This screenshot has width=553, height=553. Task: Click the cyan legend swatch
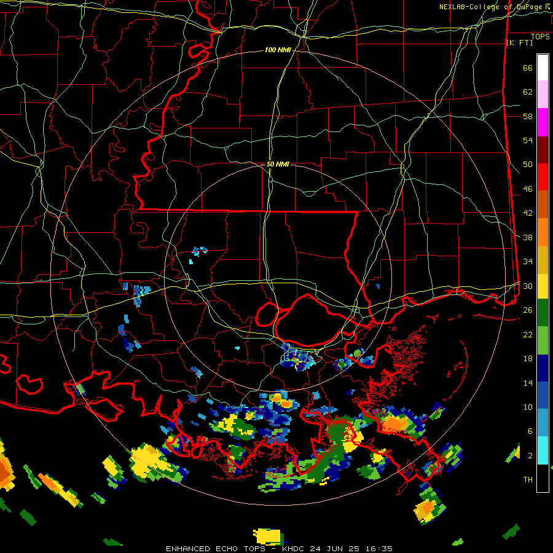[x=543, y=450]
